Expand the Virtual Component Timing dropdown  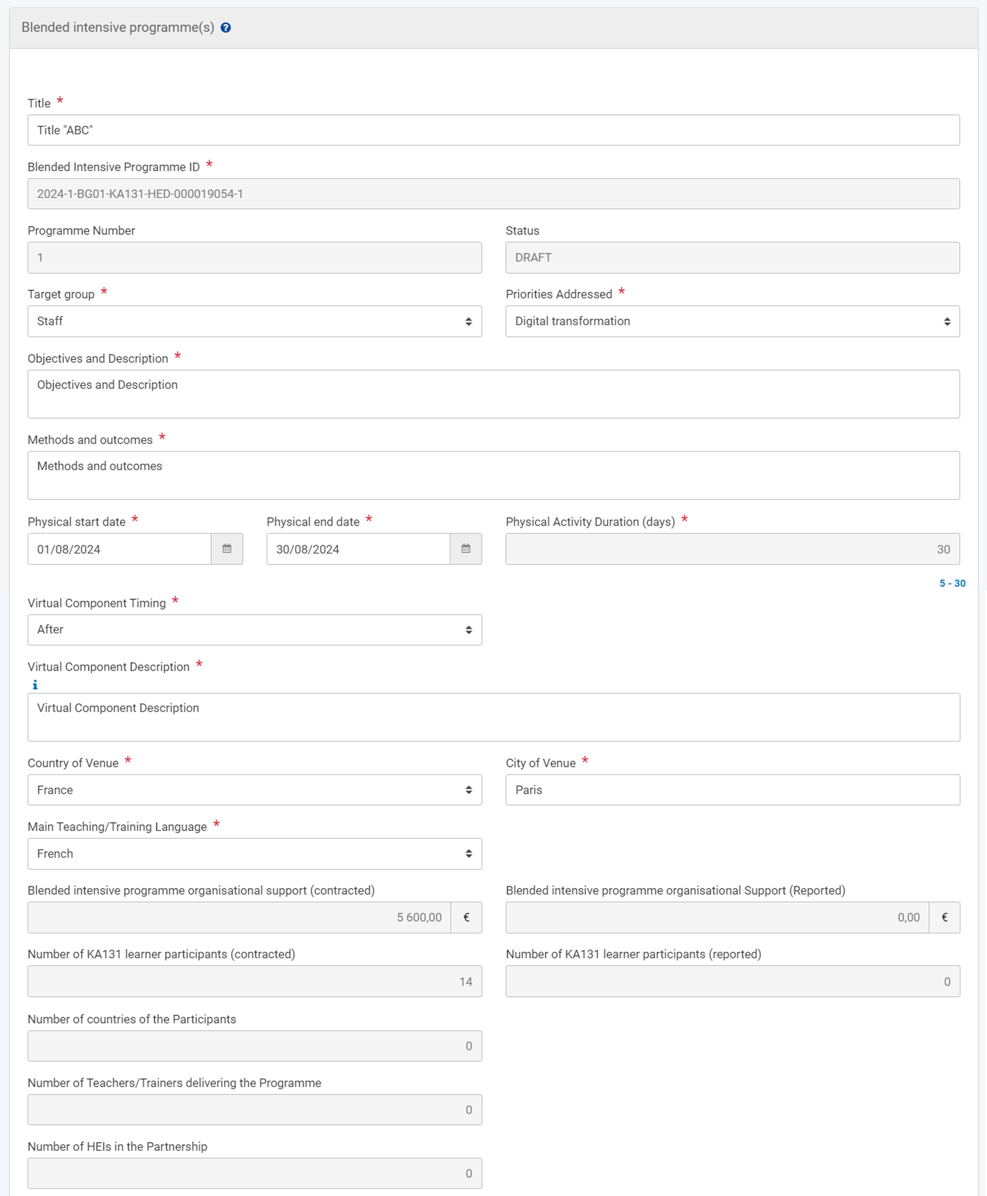(255, 629)
